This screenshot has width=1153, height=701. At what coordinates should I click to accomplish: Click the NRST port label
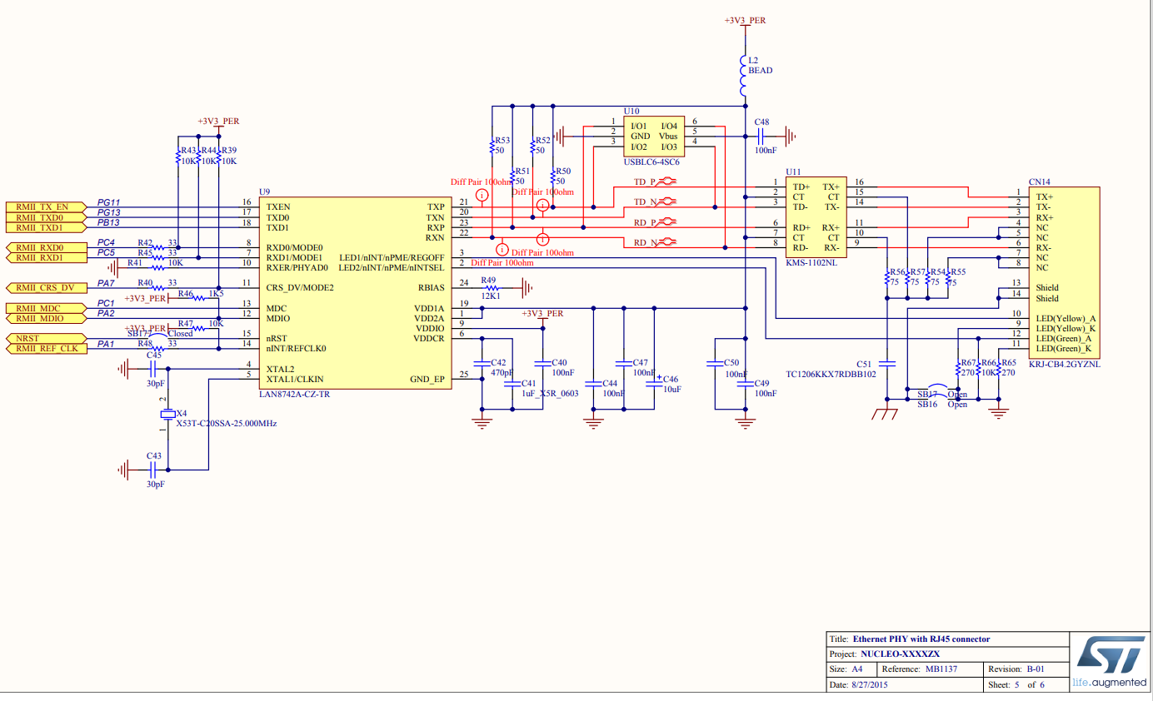(47, 339)
